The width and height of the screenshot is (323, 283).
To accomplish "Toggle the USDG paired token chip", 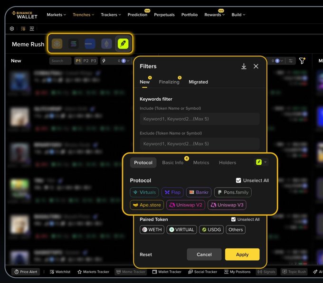I will [211, 230].
